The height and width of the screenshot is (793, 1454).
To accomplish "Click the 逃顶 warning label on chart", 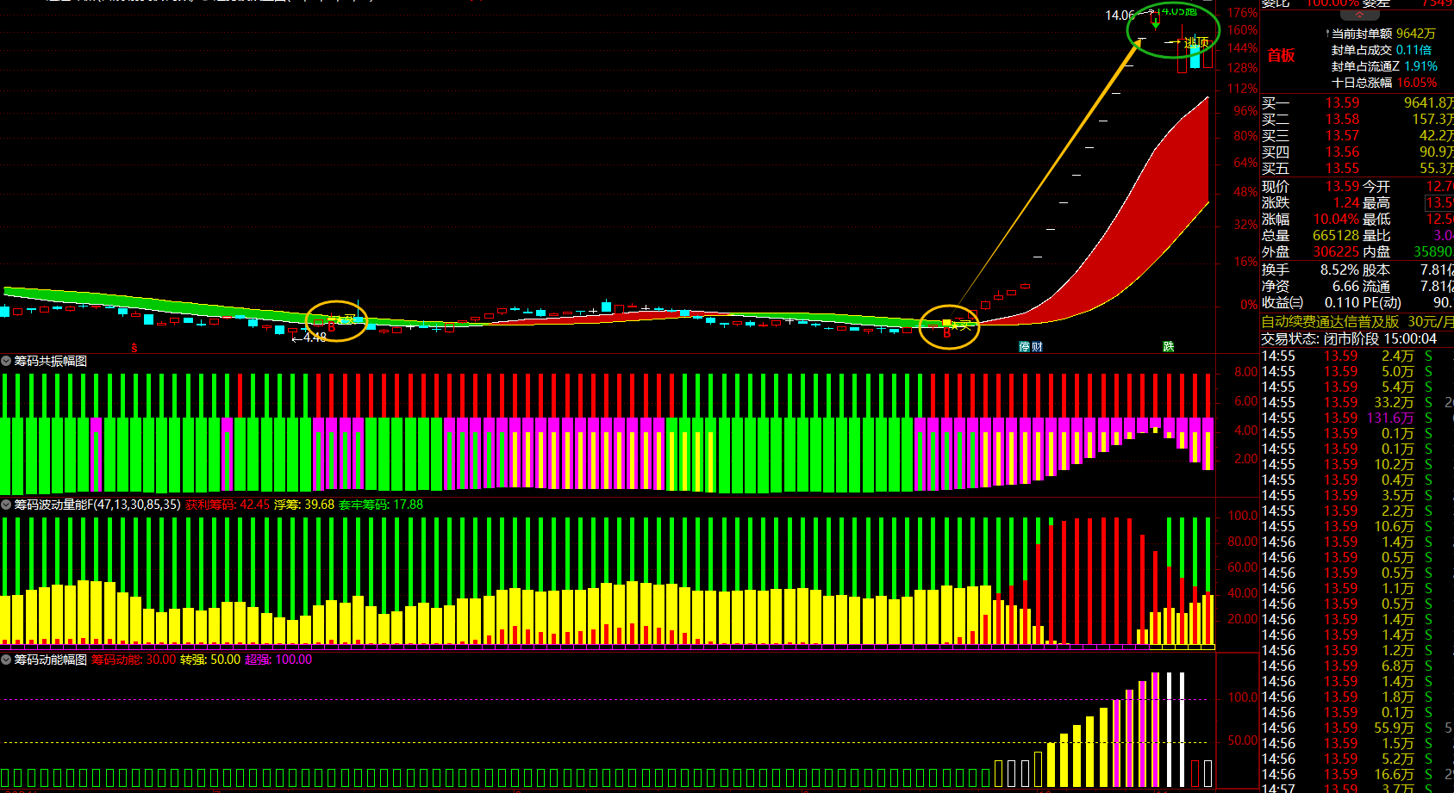I will [x=1196, y=42].
